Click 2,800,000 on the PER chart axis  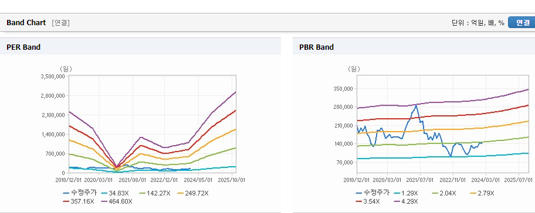53,96
